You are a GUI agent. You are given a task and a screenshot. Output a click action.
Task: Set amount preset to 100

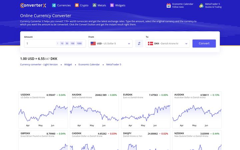tap(73, 43)
